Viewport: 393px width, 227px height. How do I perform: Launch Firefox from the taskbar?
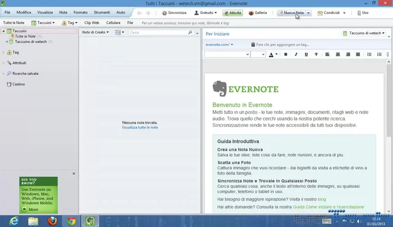click(52, 221)
